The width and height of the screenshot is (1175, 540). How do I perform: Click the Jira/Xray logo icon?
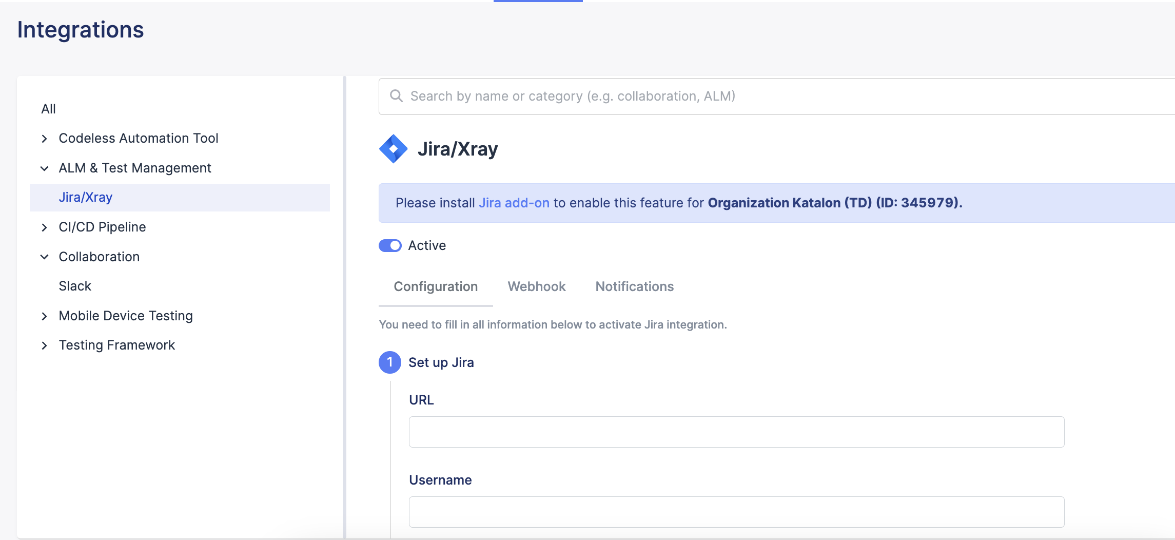pos(394,149)
